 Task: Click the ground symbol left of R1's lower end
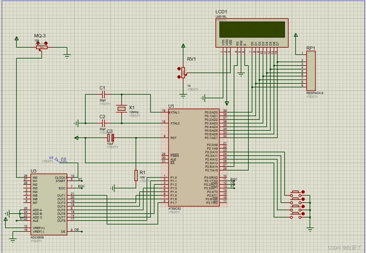[113, 188]
